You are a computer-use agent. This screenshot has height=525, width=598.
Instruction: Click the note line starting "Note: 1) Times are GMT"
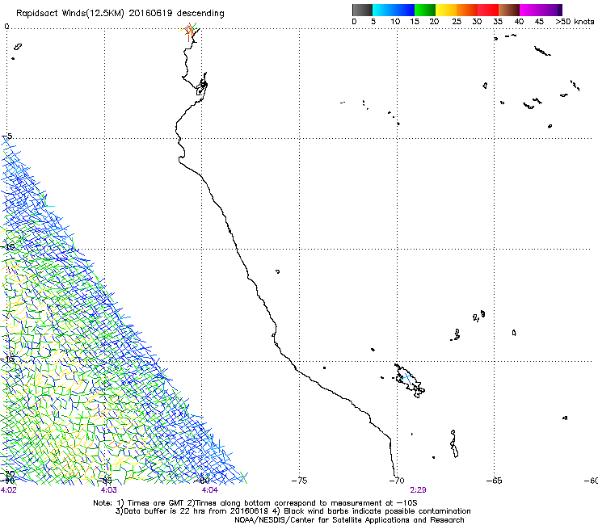255,503
